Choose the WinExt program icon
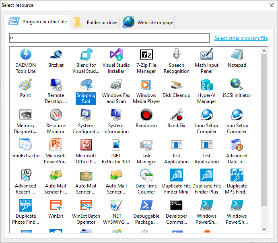This screenshot has width=278, height=243. tap(56, 205)
